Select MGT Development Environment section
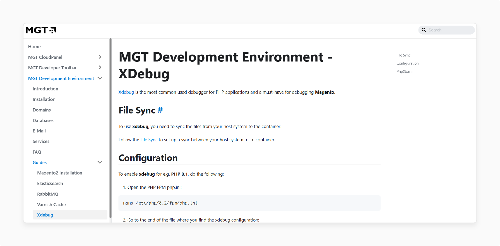This screenshot has height=246, width=500. click(61, 78)
